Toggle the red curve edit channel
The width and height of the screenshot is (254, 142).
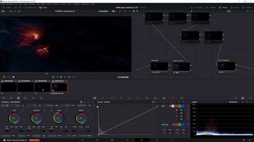pyautogui.click(x=176, y=106)
